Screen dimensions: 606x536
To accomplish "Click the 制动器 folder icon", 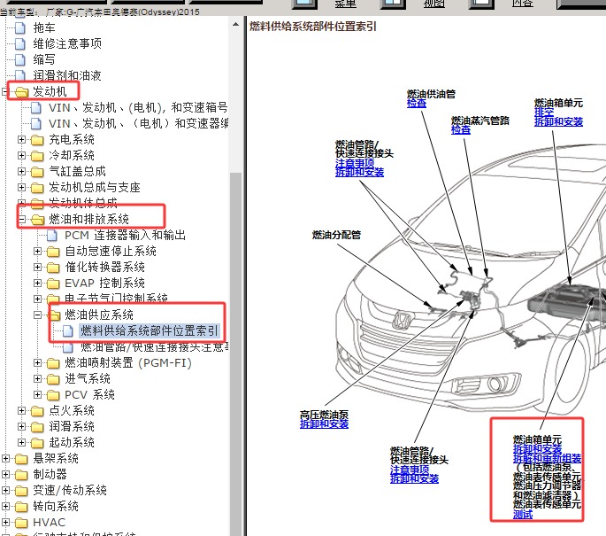I will click(21, 475).
